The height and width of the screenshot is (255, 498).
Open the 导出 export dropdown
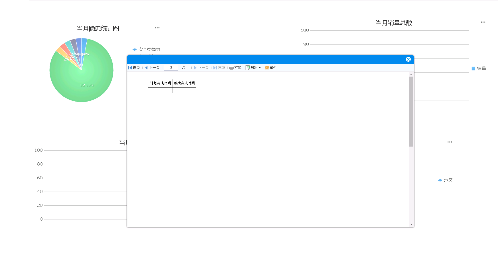[253, 68]
